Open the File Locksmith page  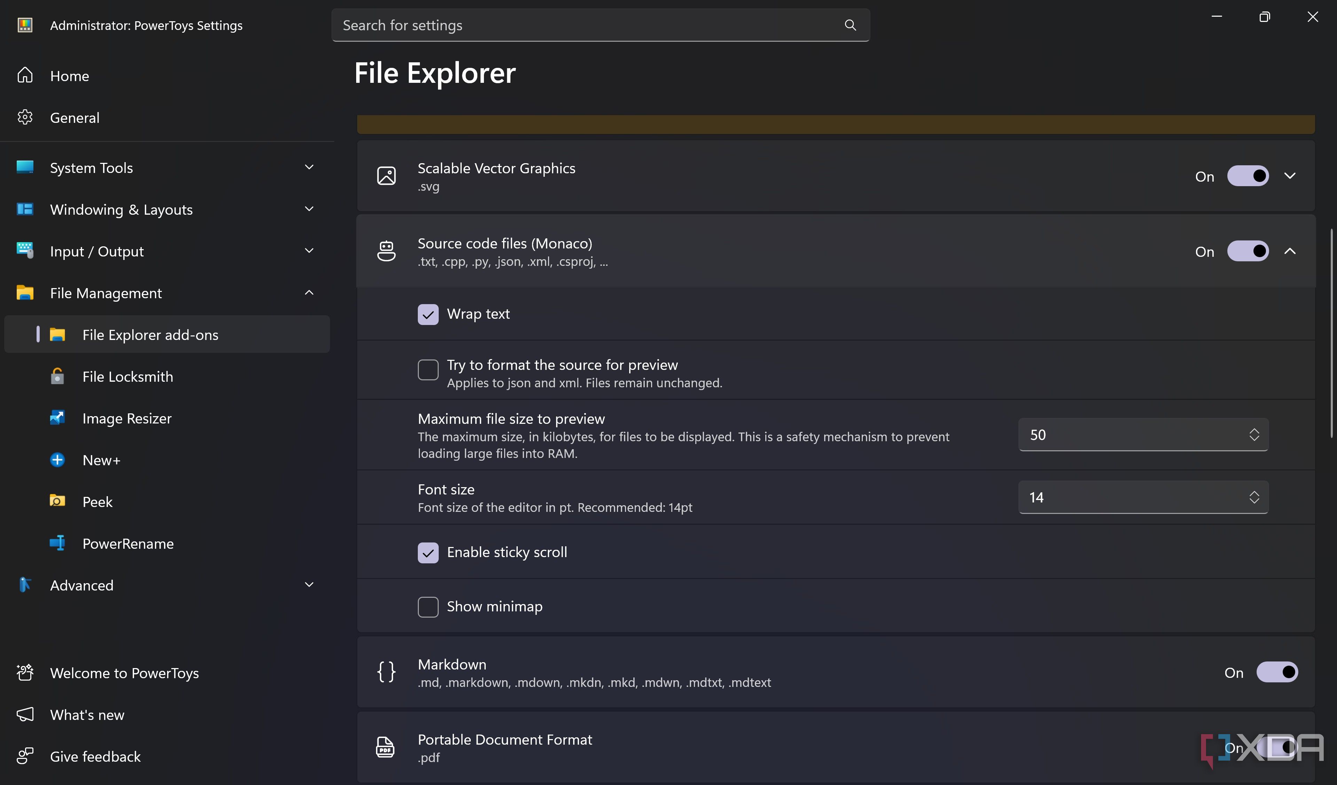pyautogui.click(x=167, y=376)
